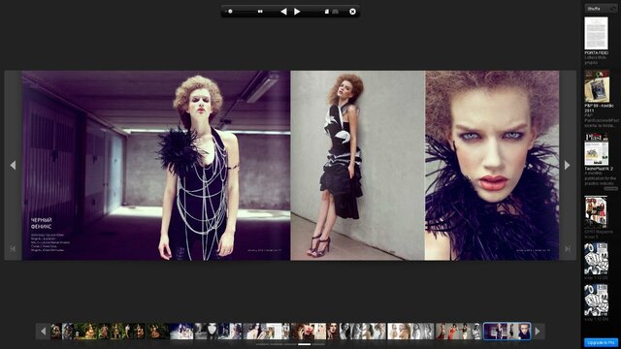This screenshot has width=621, height=349.
Task: Adjust the zoom slider knob in top toolbar
Action: coord(230,12)
